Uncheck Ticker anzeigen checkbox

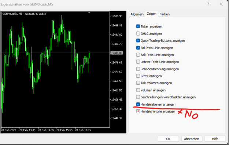click(x=138, y=26)
